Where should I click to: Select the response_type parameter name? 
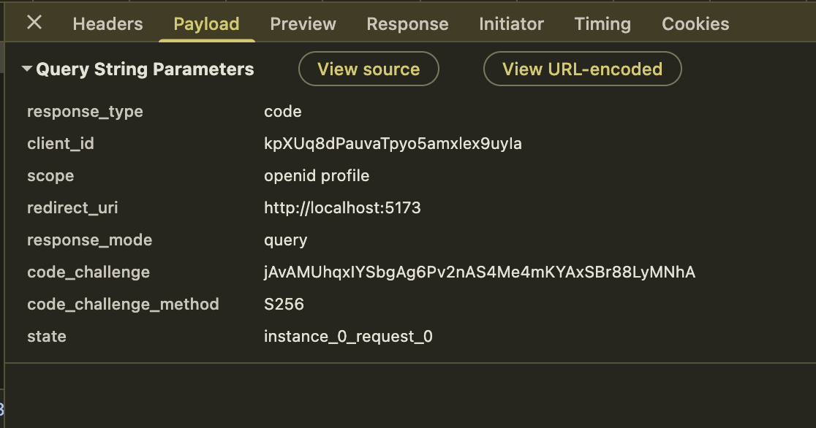pos(85,112)
